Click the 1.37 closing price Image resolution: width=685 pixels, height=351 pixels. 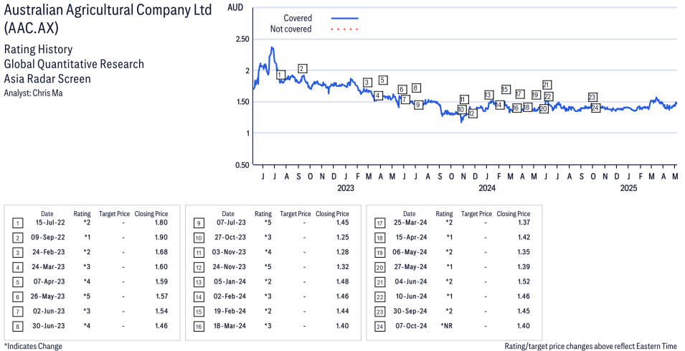point(524,223)
